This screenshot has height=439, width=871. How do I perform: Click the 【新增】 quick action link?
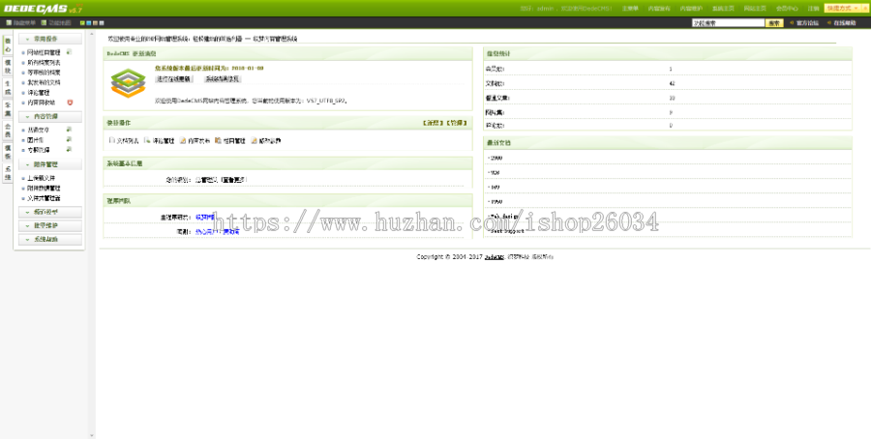click(434, 123)
